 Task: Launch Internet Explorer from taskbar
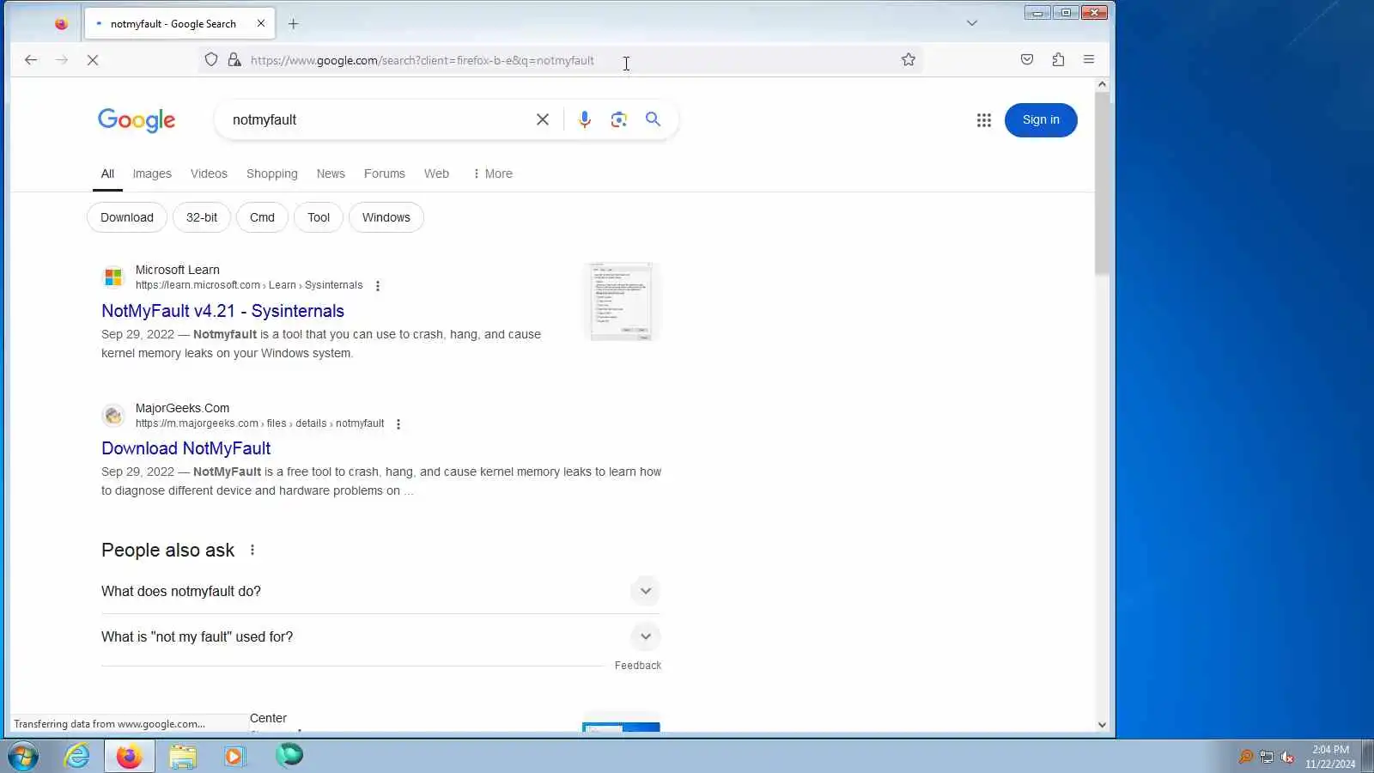click(x=77, y=757)
